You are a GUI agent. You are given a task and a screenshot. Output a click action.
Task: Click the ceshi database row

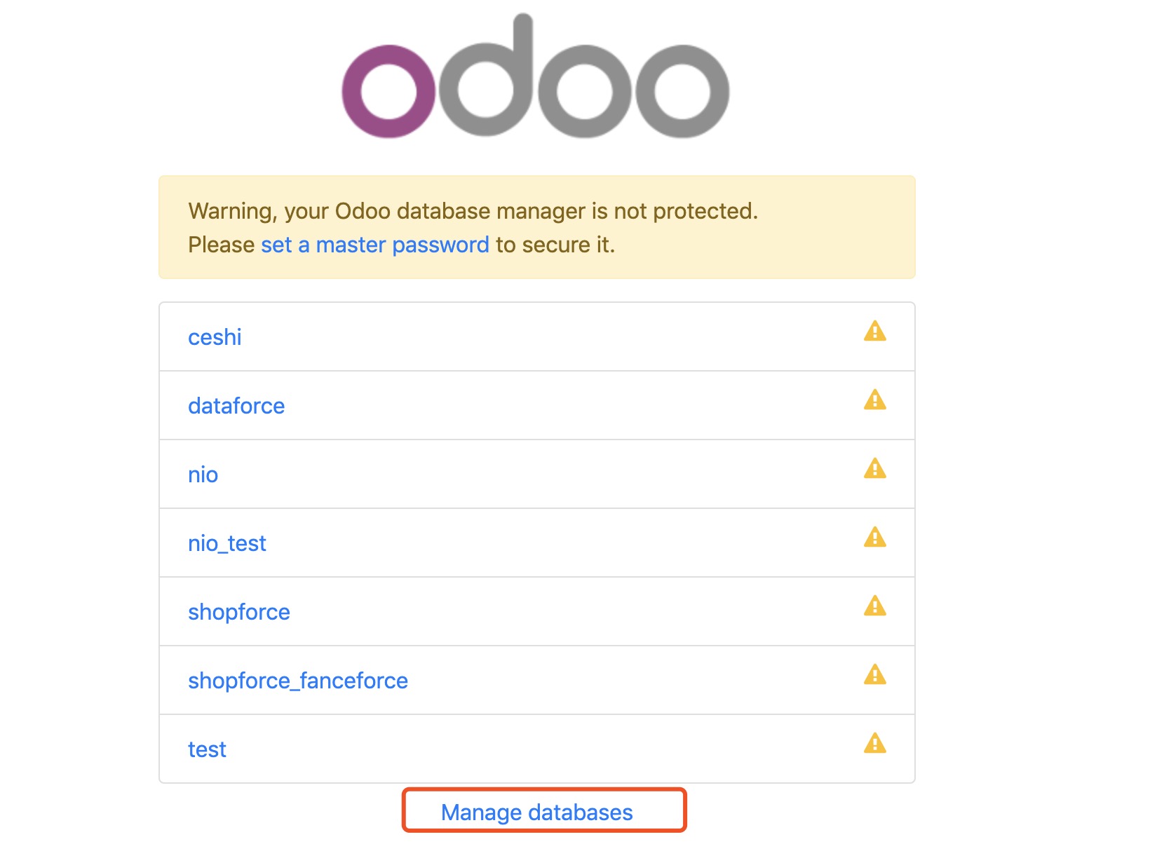pos(491,337)
